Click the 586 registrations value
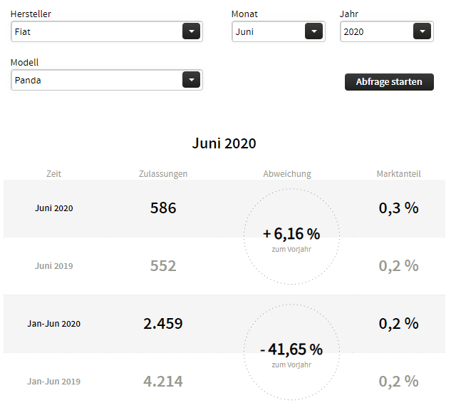The image size is (456, 408). [x=163, y=208]
